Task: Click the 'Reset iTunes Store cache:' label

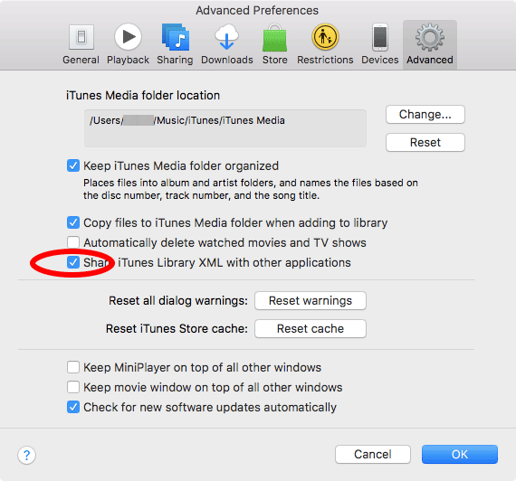Action: tap(177, 329)
